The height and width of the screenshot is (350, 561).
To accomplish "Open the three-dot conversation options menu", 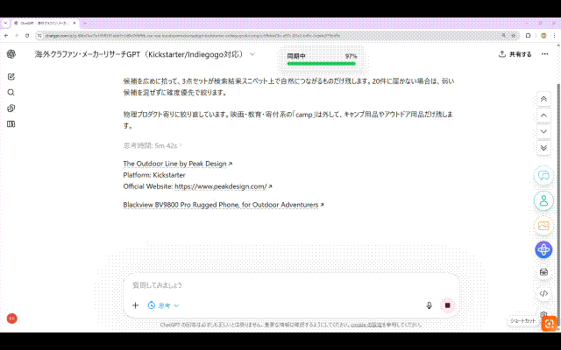I will click(544, 54).
